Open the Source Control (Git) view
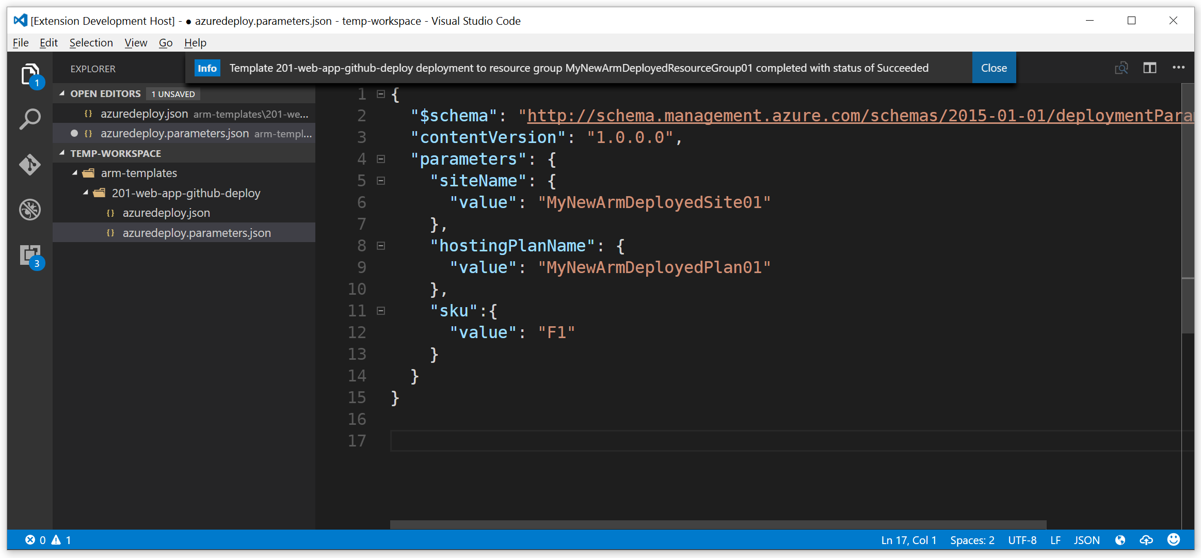The height and width of the screenshot is (558, 1201). tap(30, 165)
